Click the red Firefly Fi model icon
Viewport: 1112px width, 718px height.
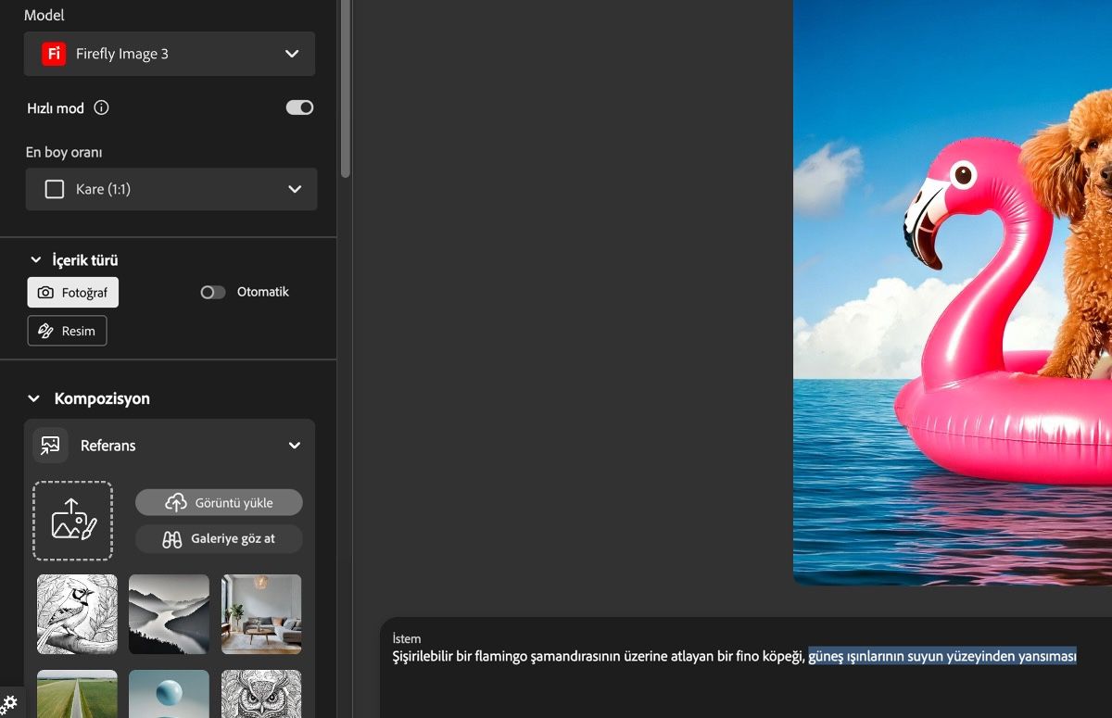pyautogui.click(x=54, y=54)
